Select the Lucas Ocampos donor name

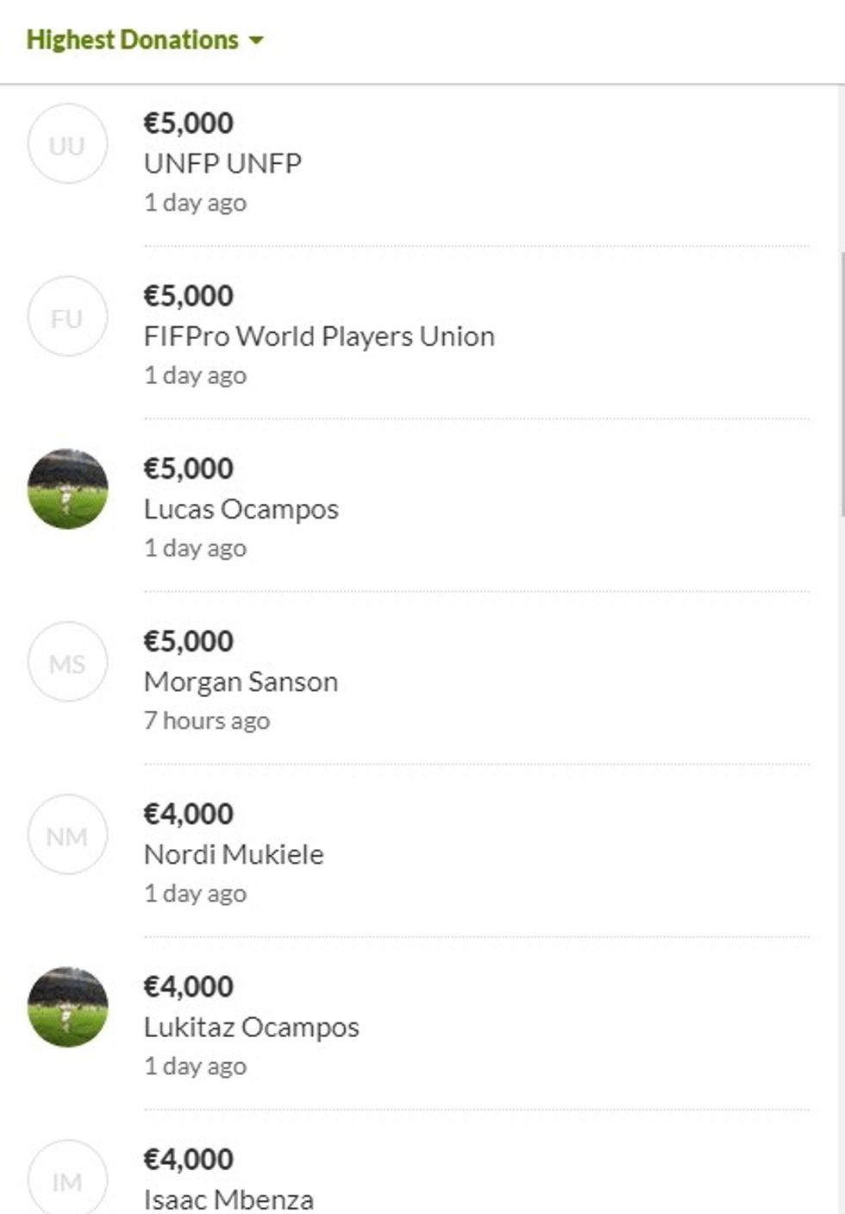point(241,509)
